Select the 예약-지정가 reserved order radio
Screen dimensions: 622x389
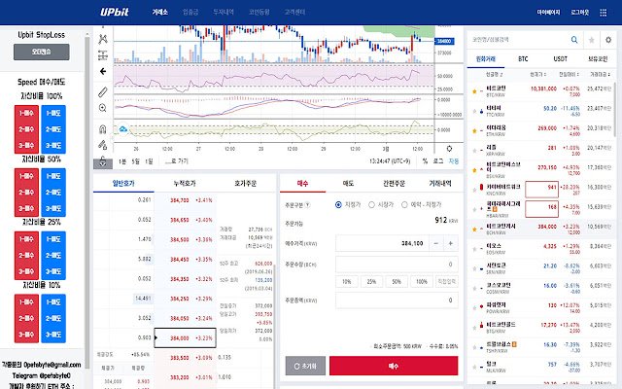click(404, 205)
